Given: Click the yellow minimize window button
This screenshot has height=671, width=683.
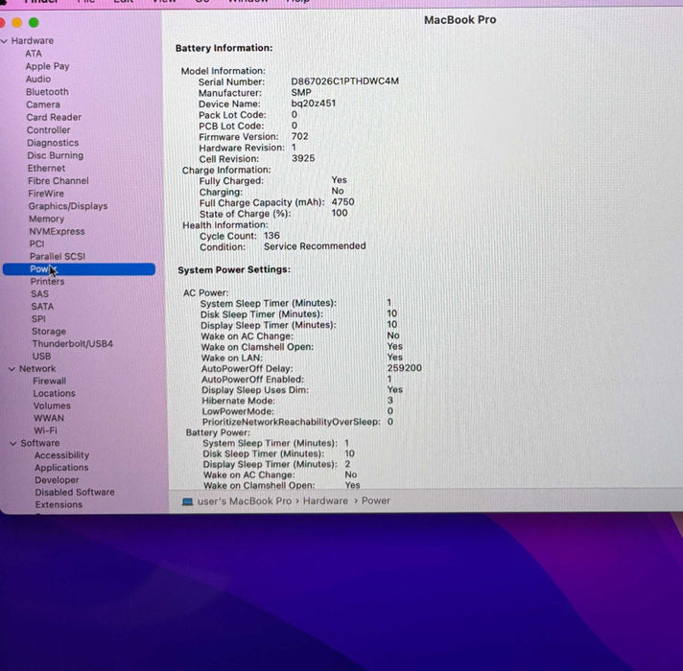Looking at the screenshot, I should click(x=17, y=23).
